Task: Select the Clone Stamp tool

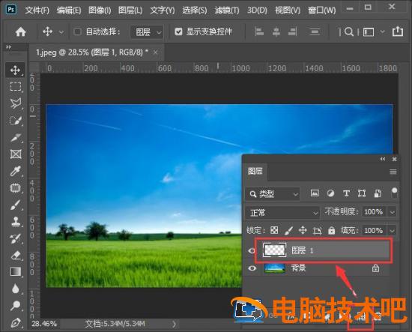Action: point(15,222)
